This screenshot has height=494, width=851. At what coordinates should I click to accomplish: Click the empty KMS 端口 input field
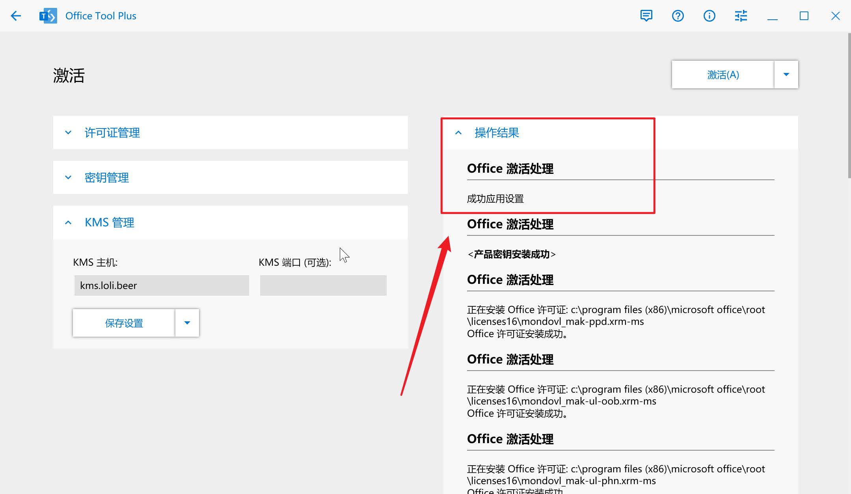[323, 285]
